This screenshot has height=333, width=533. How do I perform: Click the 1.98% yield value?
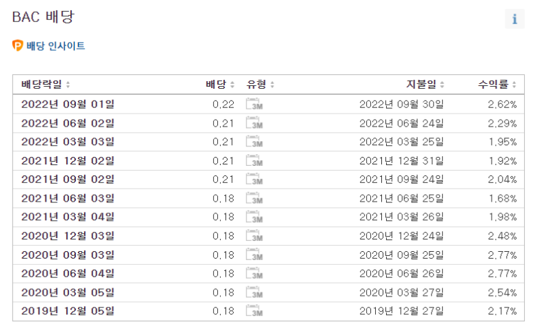tap(503, 217)
